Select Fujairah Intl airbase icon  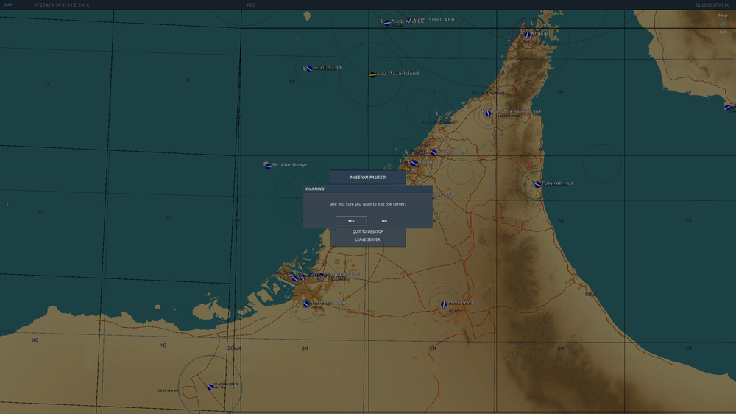click(x=538, y=185)
